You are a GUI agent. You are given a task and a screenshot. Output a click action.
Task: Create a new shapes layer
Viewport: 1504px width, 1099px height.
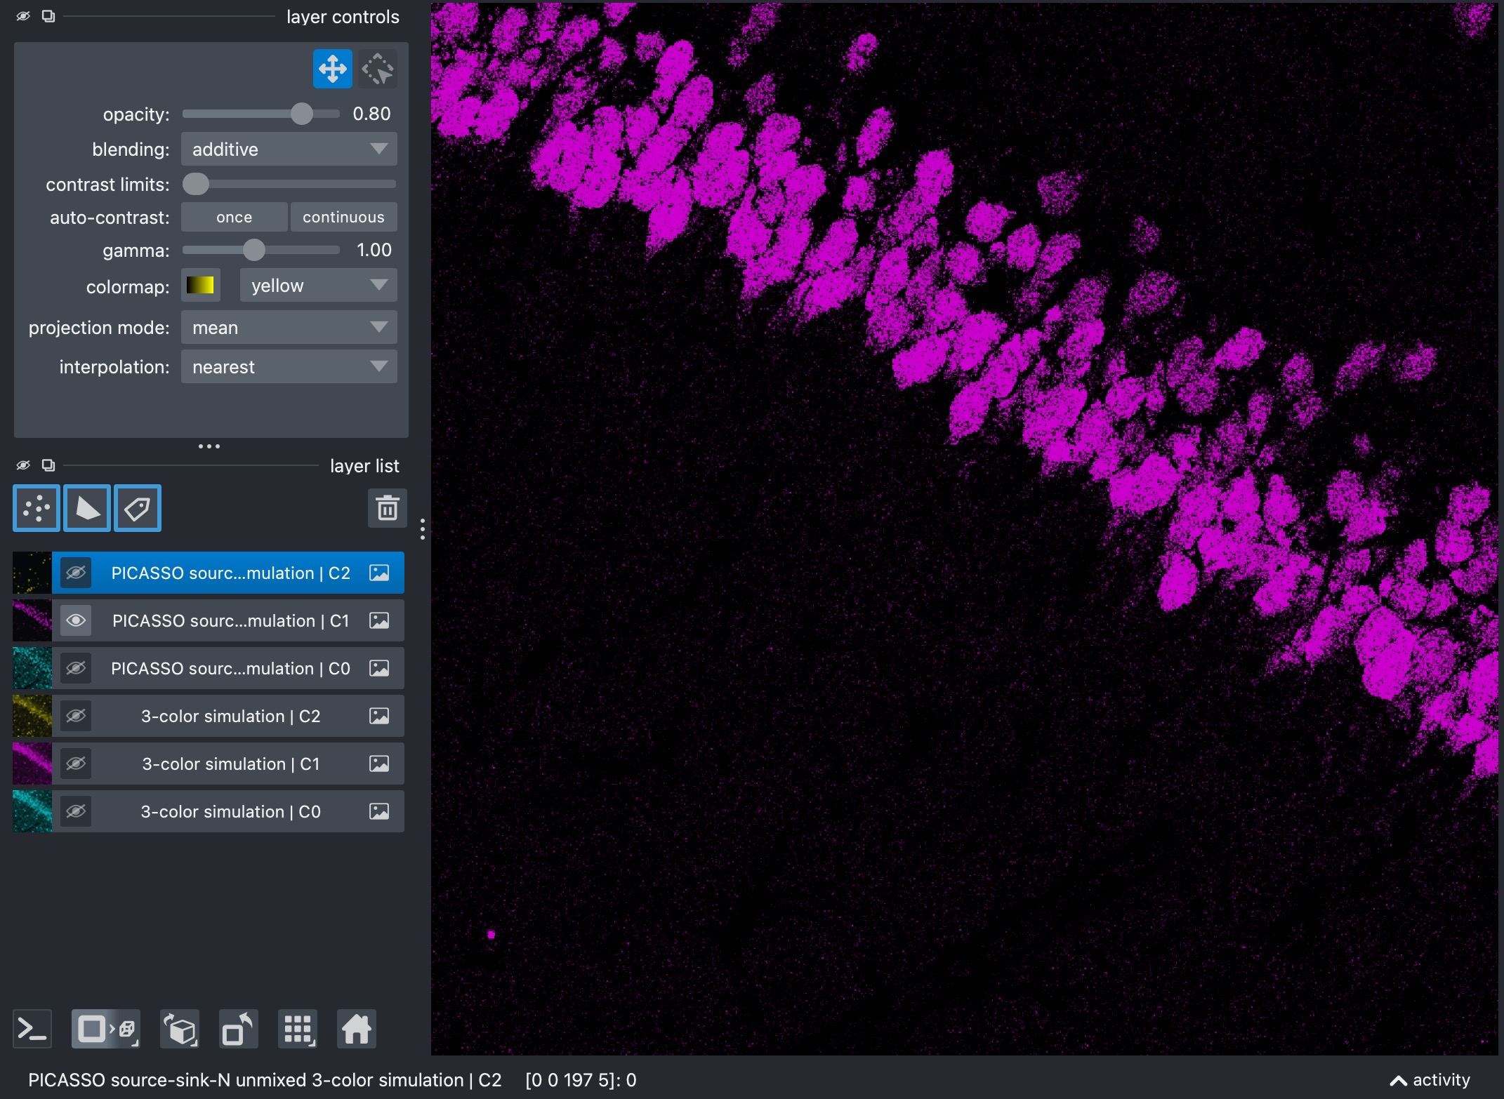point(87,508)
